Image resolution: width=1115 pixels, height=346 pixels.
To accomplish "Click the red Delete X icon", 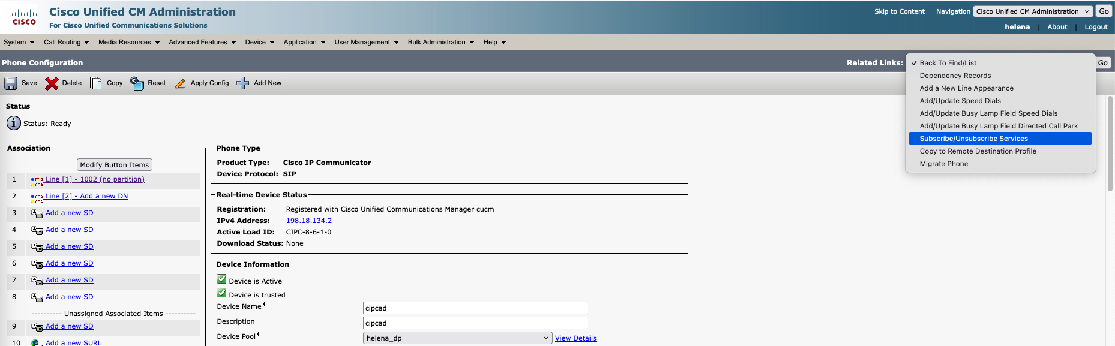I will pos(52,83).
